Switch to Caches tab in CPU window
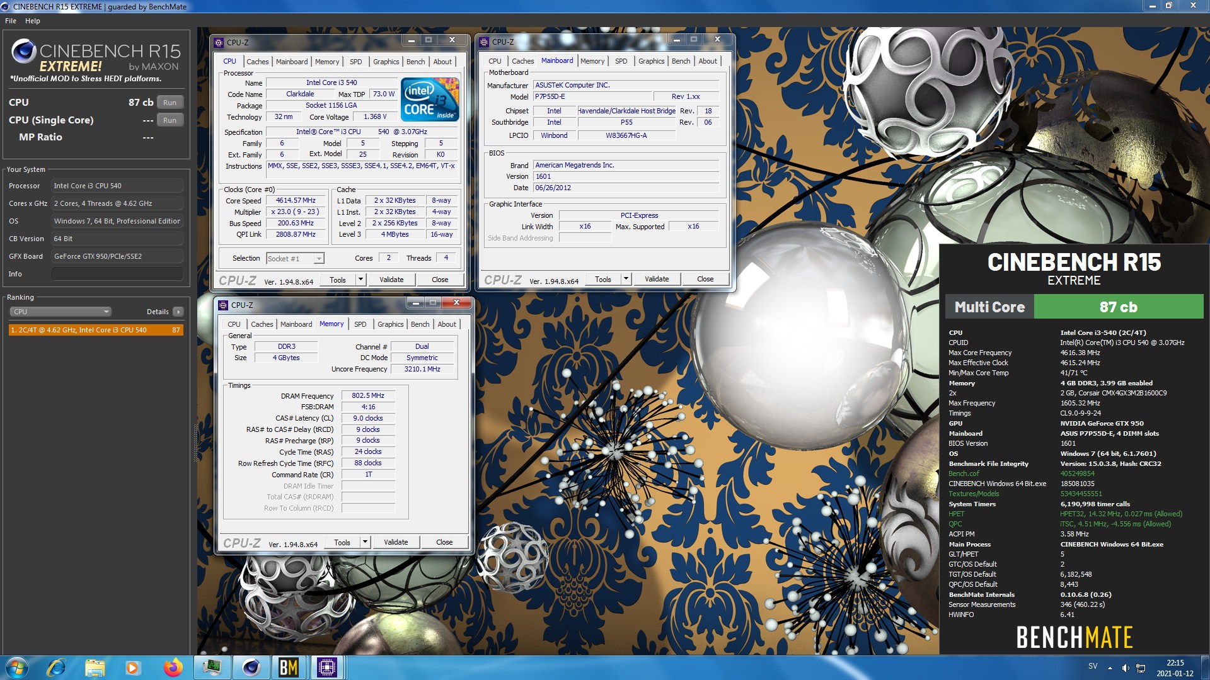Screen dimensions: 1210x680 (x=257, y=62)
